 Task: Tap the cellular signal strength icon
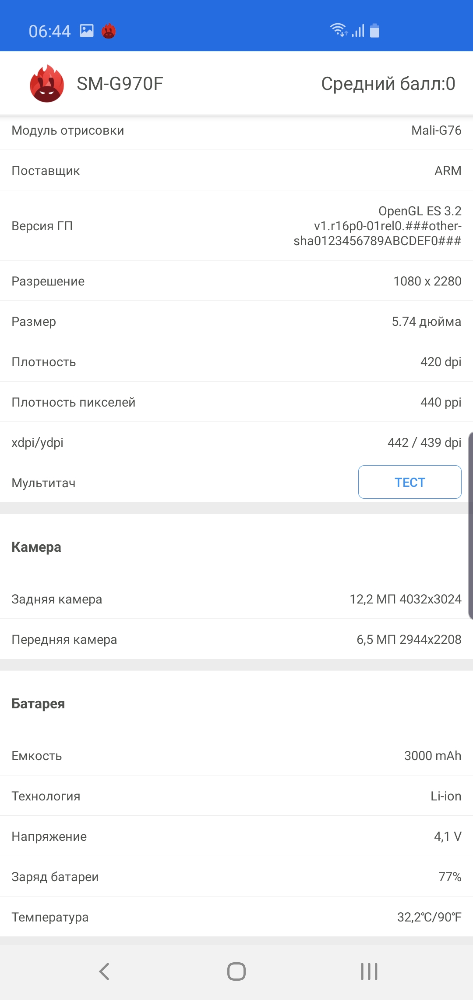pos(358,31)
